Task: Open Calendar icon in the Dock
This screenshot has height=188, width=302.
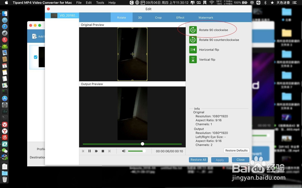Action: [5, 66]
